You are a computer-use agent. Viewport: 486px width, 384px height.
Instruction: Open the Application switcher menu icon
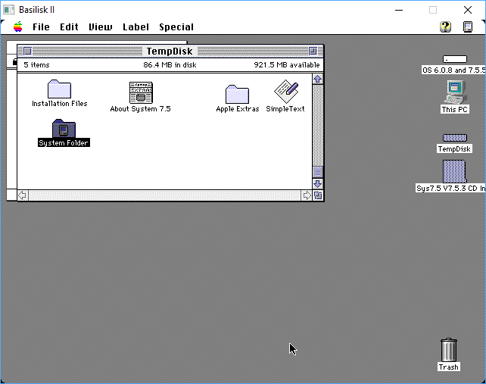tap(468, 27)
